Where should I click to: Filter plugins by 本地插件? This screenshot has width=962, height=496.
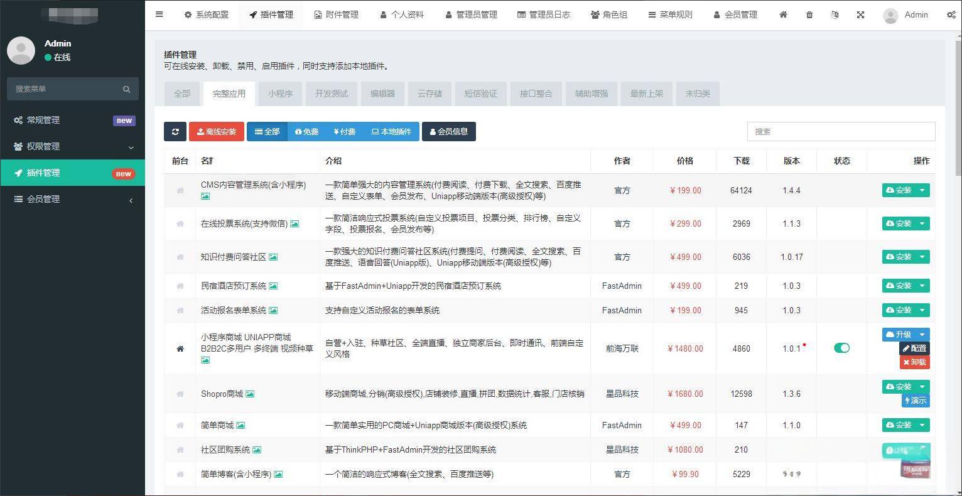click(391, 131)
